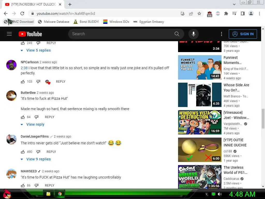The width and height of the screenshot is (265, 199).
Task: Jump to 2:38 timestamp link
Action: (24, 68)
